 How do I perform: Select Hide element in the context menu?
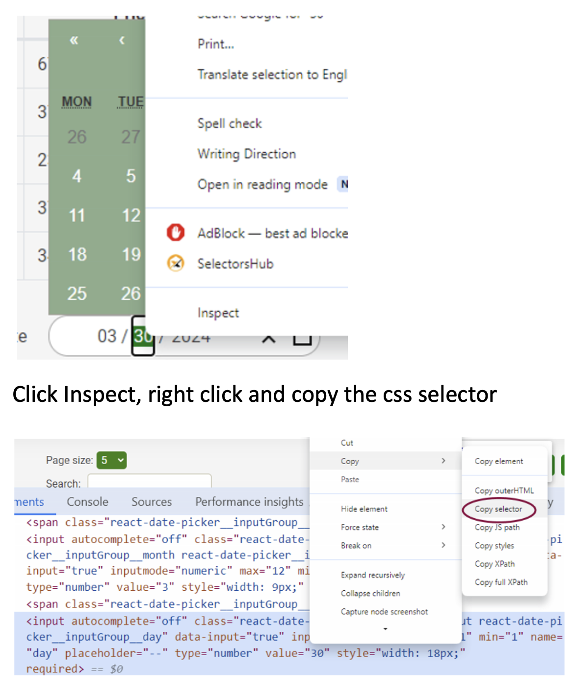tap(364, 509)
